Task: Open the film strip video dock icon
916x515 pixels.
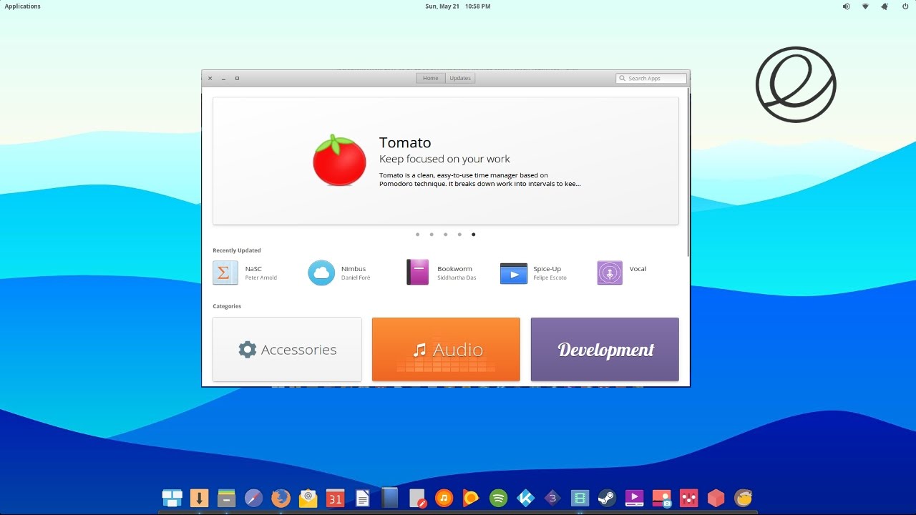Action: click(580, 498)
